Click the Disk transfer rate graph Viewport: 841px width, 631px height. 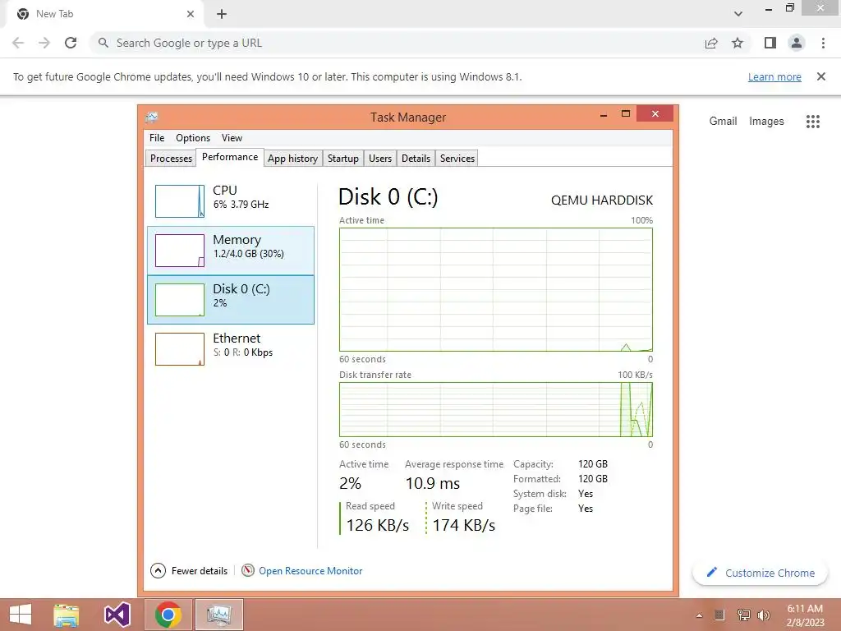point(495,409)
